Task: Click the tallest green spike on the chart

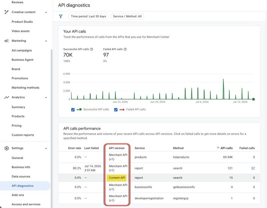Action: pyautogui.click(x=223, y=88)
